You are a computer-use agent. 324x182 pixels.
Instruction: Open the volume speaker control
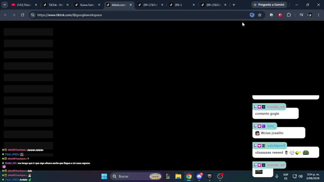pos(300,176)
